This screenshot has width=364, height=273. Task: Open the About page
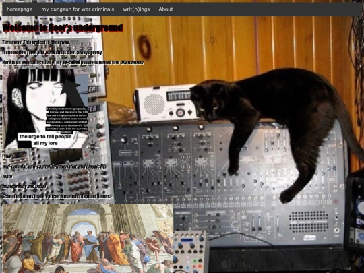pos(166,9)
